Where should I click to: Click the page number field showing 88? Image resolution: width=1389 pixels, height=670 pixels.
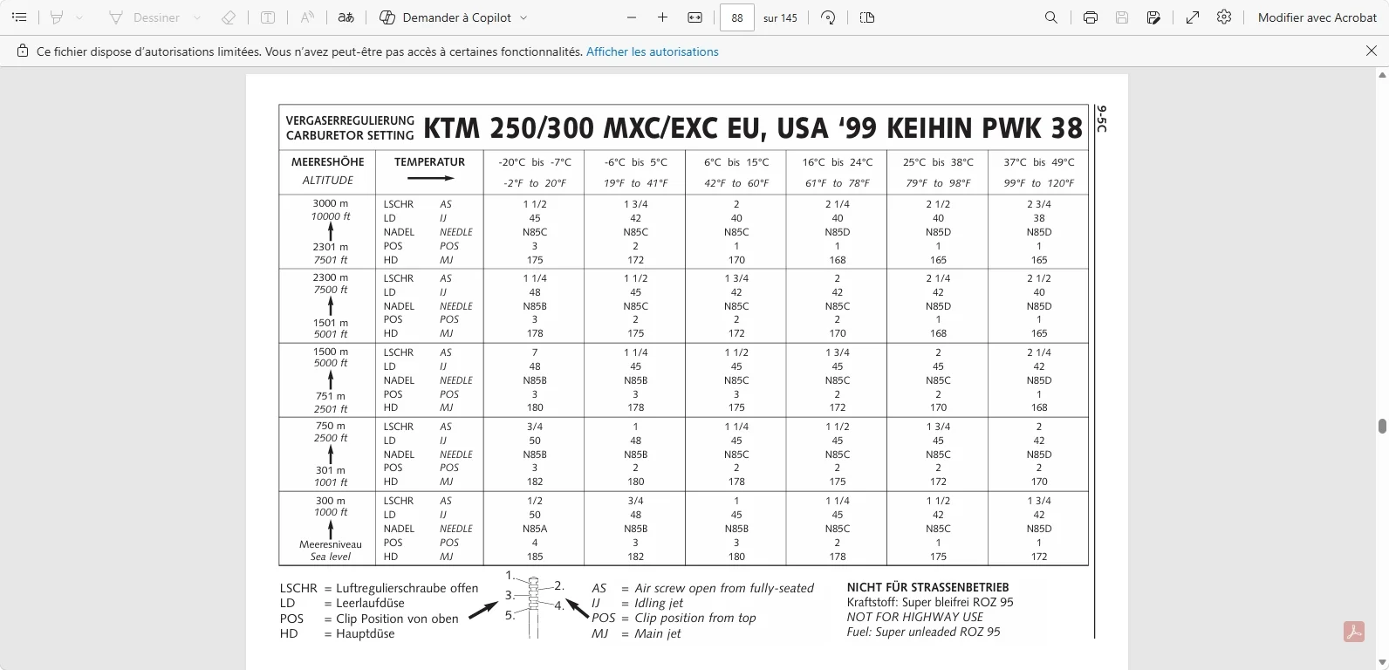tap(737, 17)
